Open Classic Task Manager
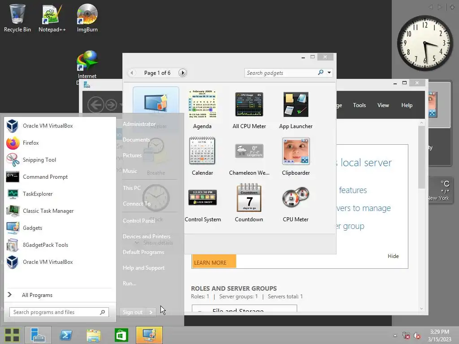 click(60, 211)
